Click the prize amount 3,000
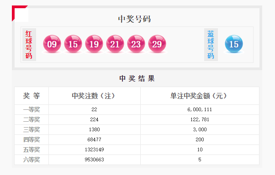Viewport: 275px width, 175px height. tap(200, 129)
